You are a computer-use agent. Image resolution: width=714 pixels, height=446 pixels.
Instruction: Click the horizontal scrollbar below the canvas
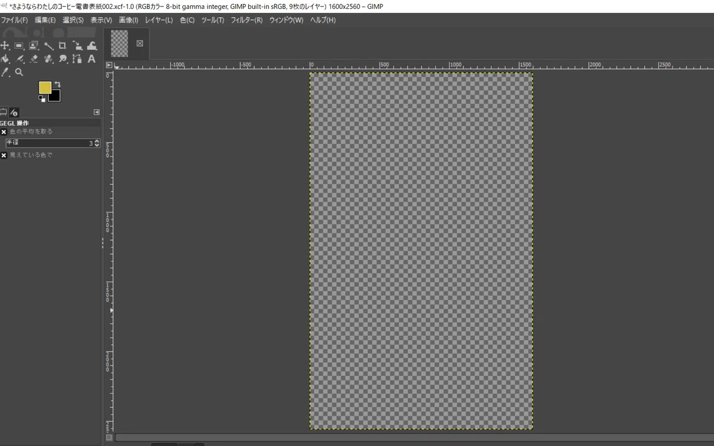(x=414, y=438)
